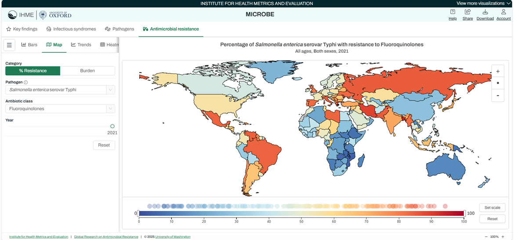Zoom out the map with minus button
This screenshot has height=240, width=514.
(x=498, y=95)
